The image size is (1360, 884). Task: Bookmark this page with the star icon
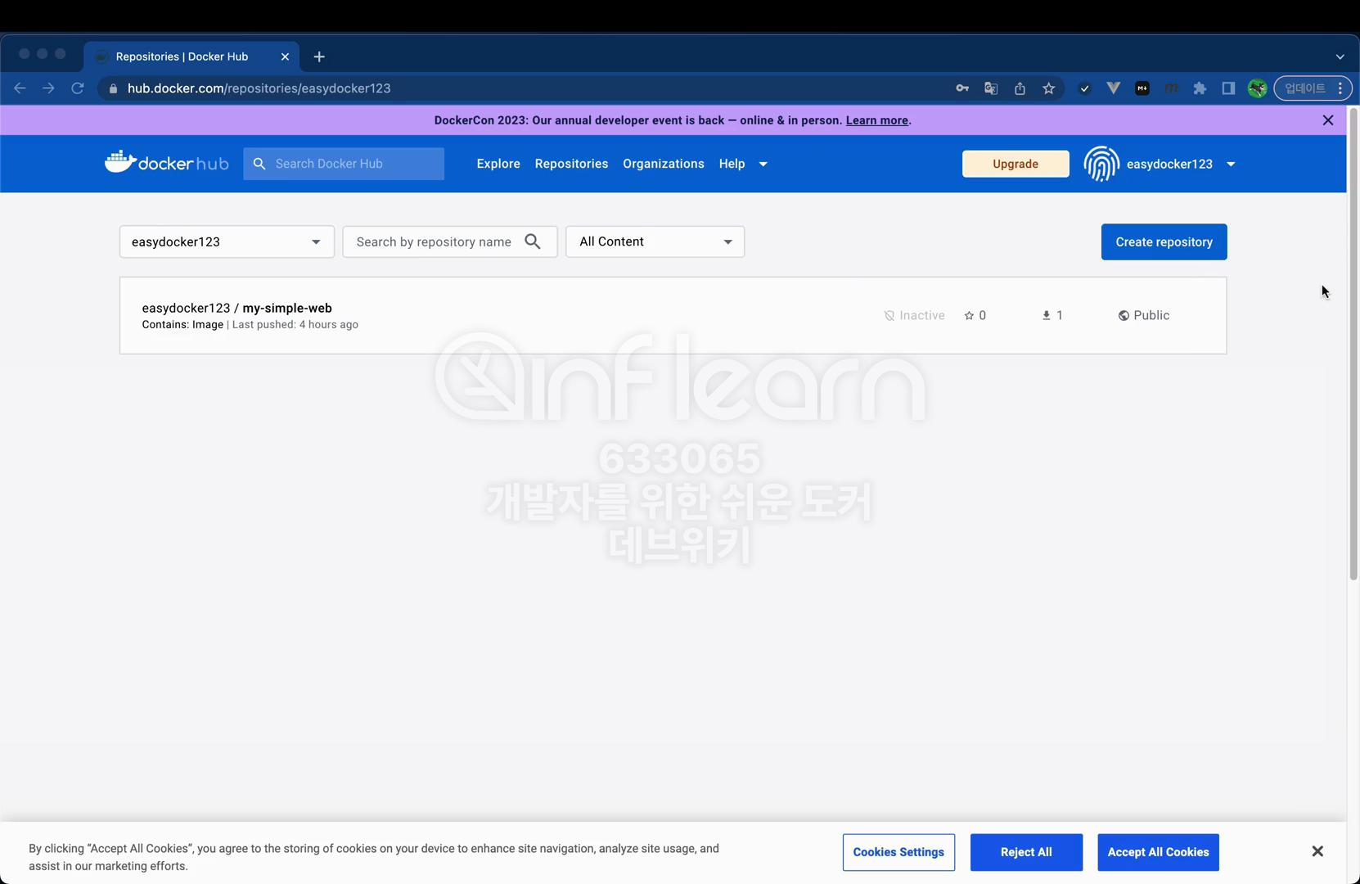coord(1048,88)
